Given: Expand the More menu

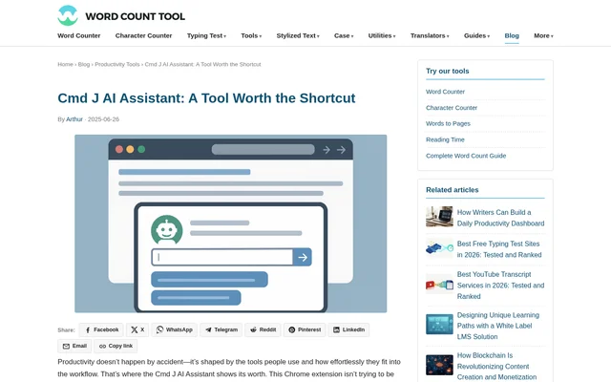Looking at the screenshot, I should (x=543, y=35).
